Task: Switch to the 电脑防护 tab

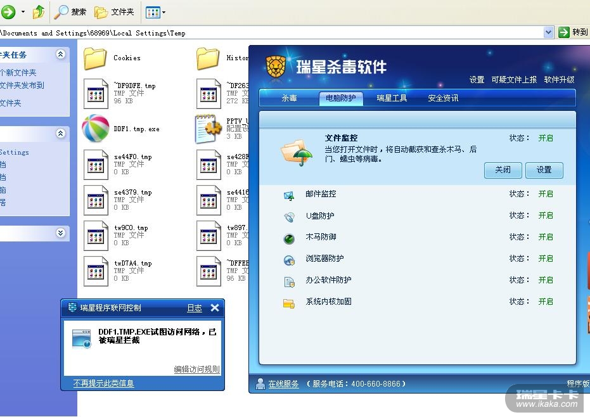Action: [x=340, y=98]
